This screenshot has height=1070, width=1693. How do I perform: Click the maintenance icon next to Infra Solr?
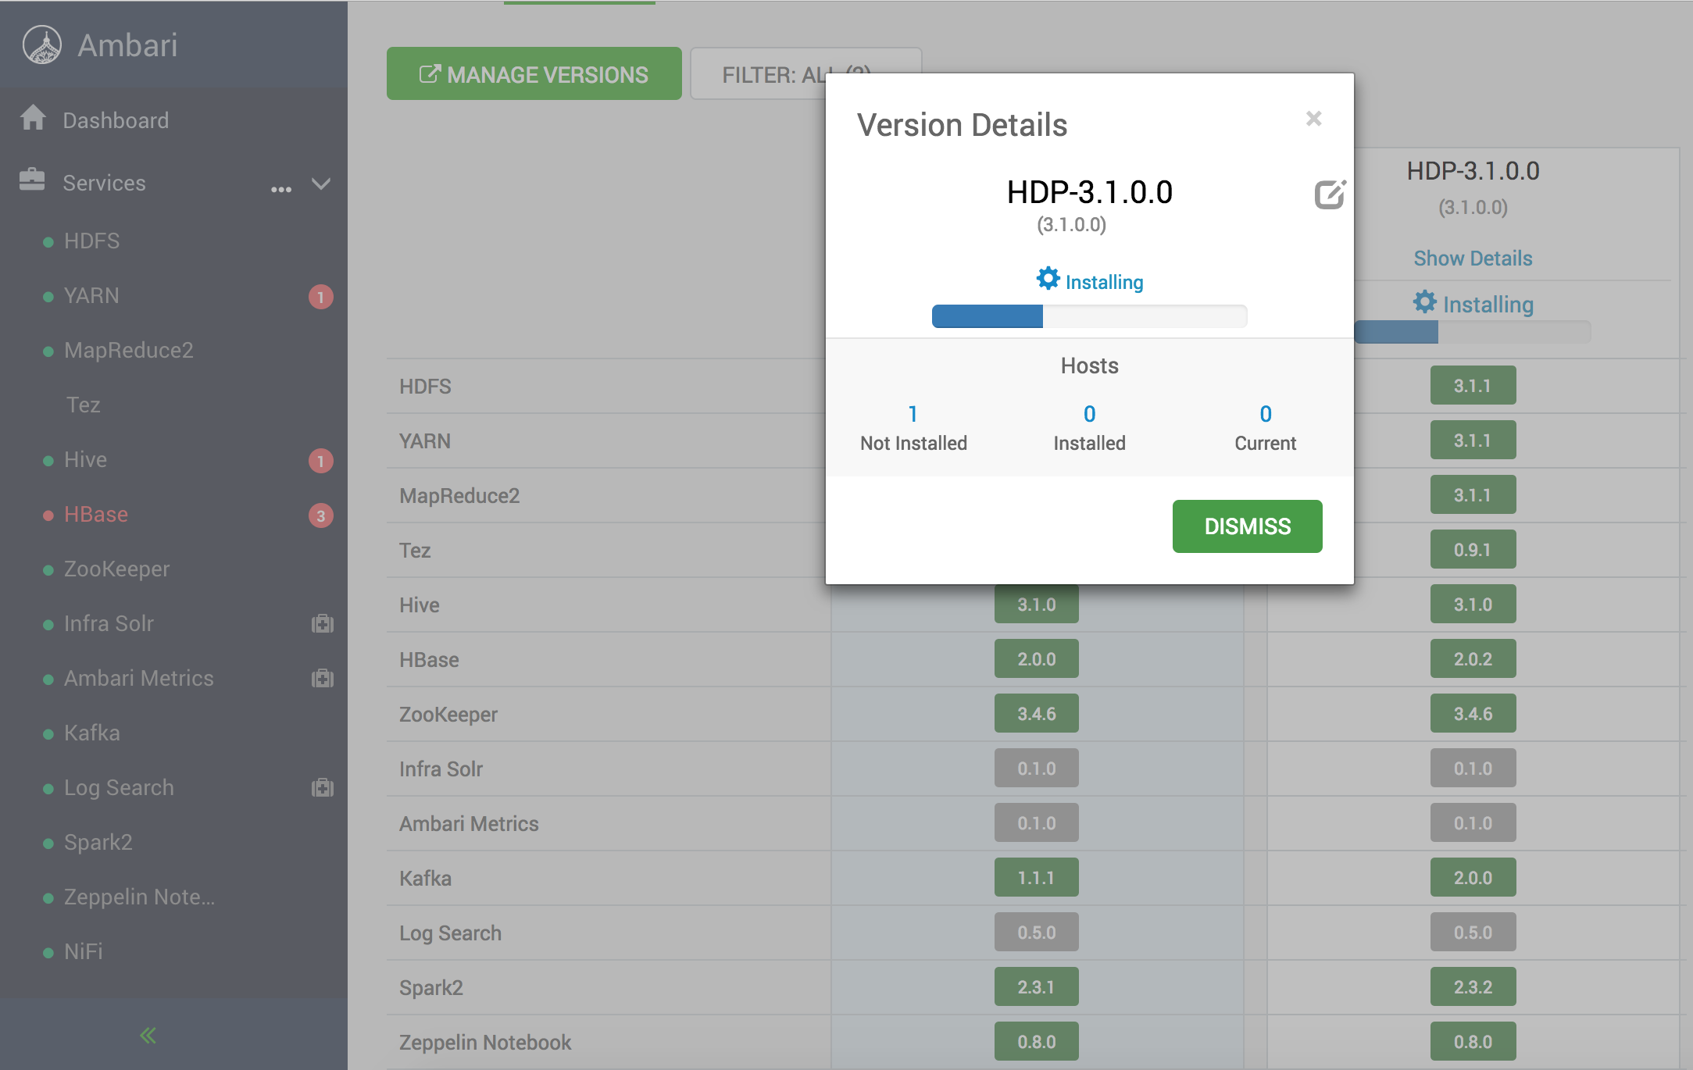[322, 624]
